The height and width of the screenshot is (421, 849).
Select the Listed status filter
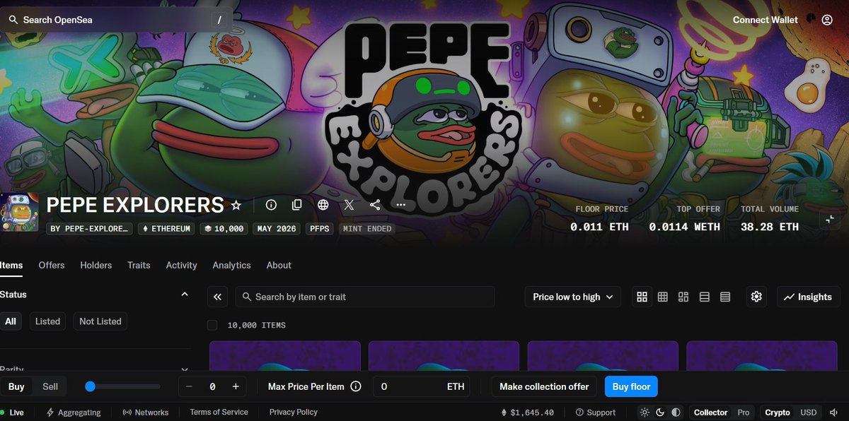(x=47, y=321)
